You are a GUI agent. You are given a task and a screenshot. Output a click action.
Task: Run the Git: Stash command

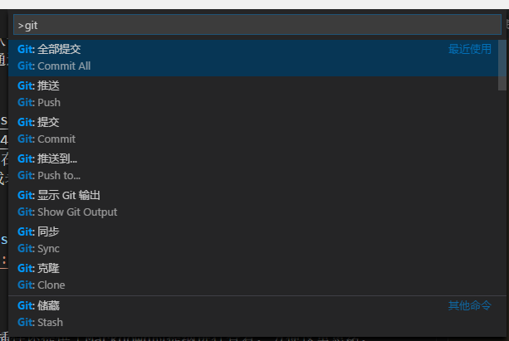point(40,322)
